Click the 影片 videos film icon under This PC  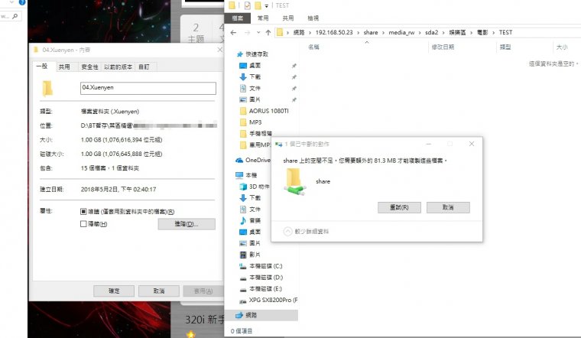[x=243, y=255]
